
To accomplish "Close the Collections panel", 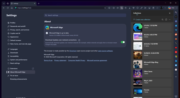I will [x=170, y=13].
